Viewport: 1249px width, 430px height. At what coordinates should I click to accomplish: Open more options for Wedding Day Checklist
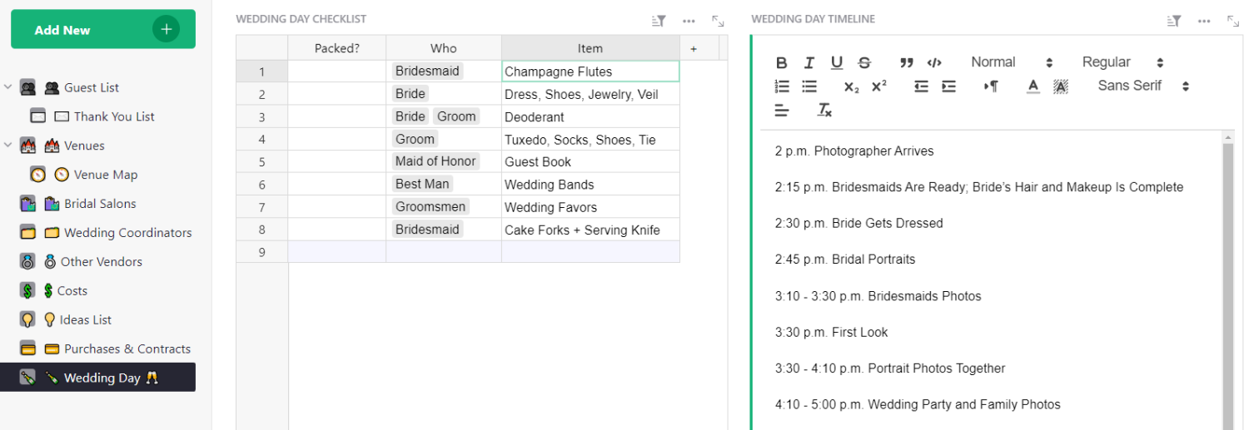[689, 21]
